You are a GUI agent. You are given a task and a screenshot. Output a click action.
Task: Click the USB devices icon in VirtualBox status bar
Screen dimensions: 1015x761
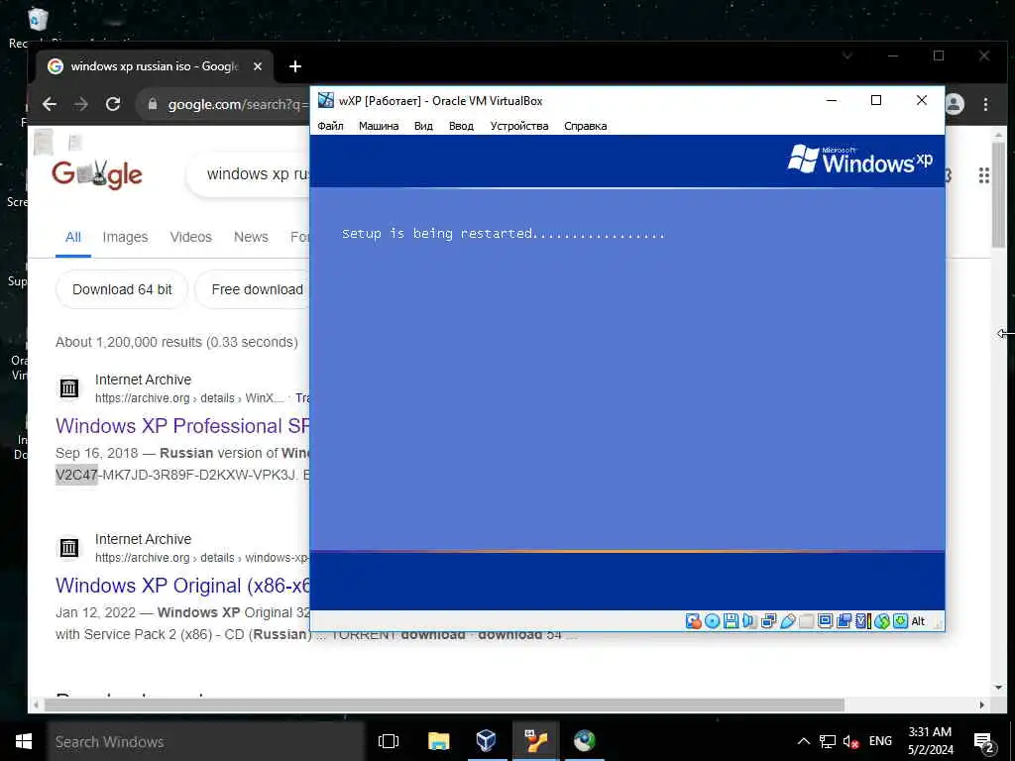pos(788,621)
